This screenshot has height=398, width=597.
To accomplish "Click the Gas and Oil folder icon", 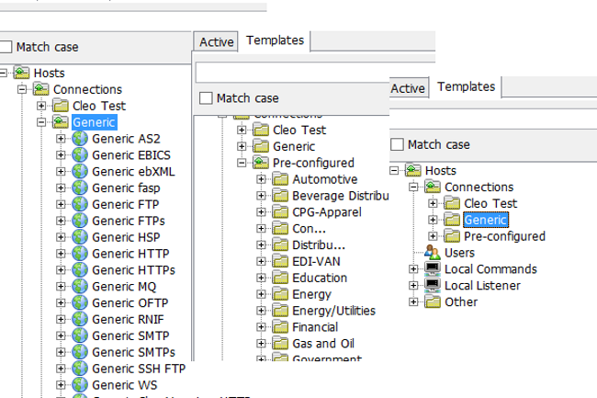I will [x=280, y=344].
